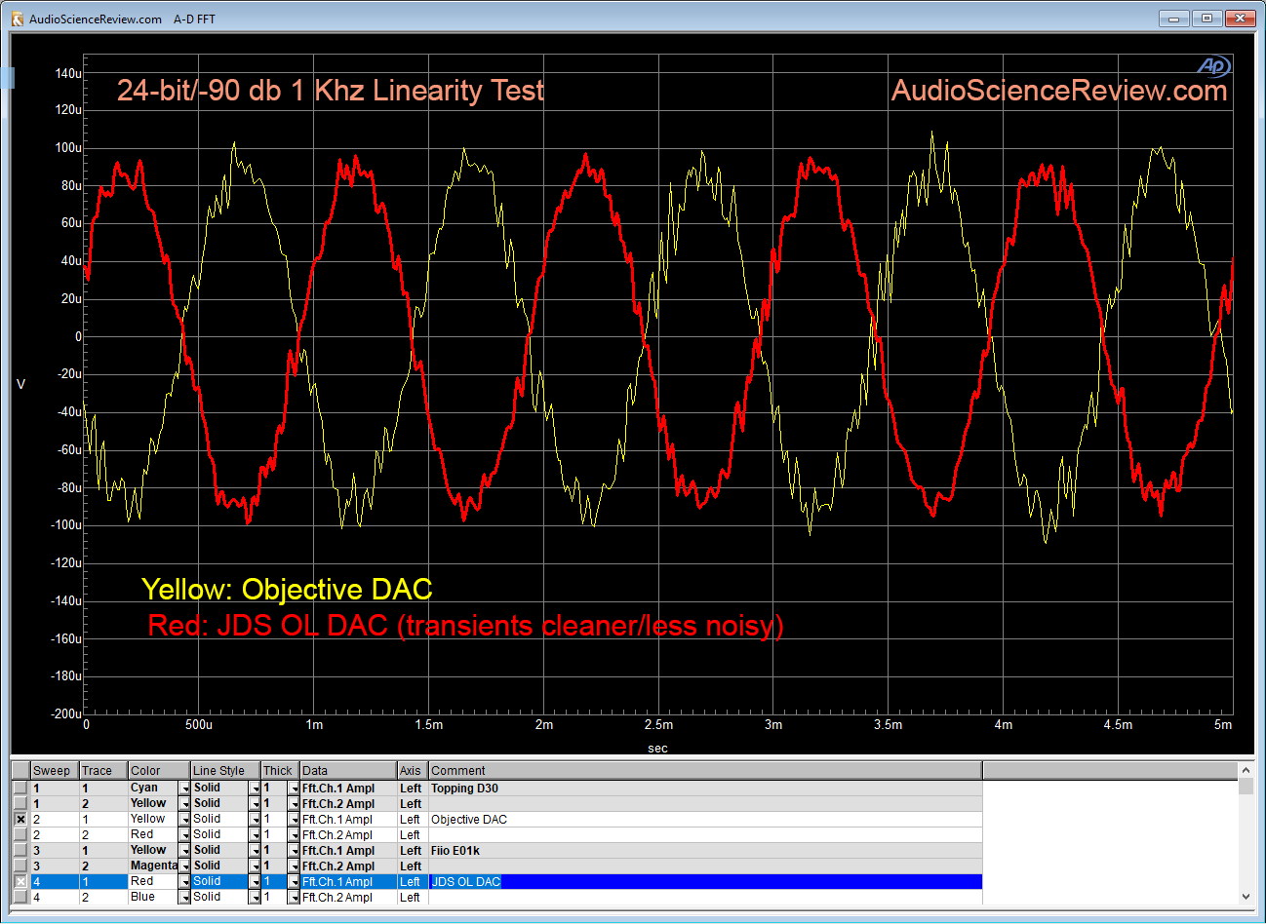The height and width of the screenshot is (924, 1266).
Task: Click the Line Style column header
Action: (225, 770)
